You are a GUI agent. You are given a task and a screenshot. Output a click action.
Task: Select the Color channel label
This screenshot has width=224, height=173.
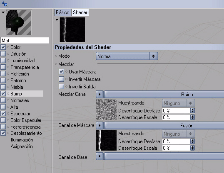pos(15,47)
